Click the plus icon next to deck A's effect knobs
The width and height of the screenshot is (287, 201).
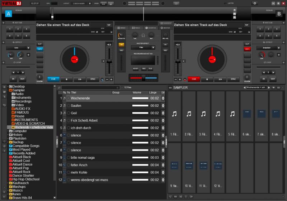28,55
